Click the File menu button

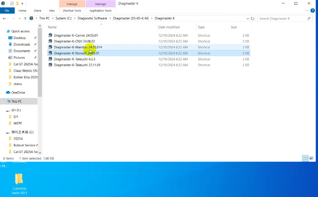click(7, 11)
